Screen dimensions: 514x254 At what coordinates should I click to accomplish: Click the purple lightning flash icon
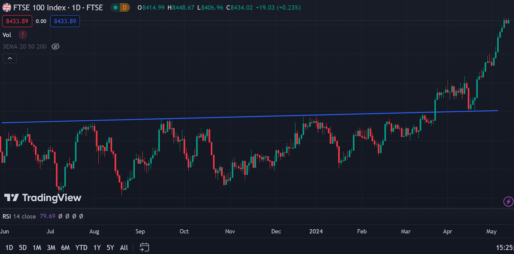pyautogui.click(x=508, y=201)
